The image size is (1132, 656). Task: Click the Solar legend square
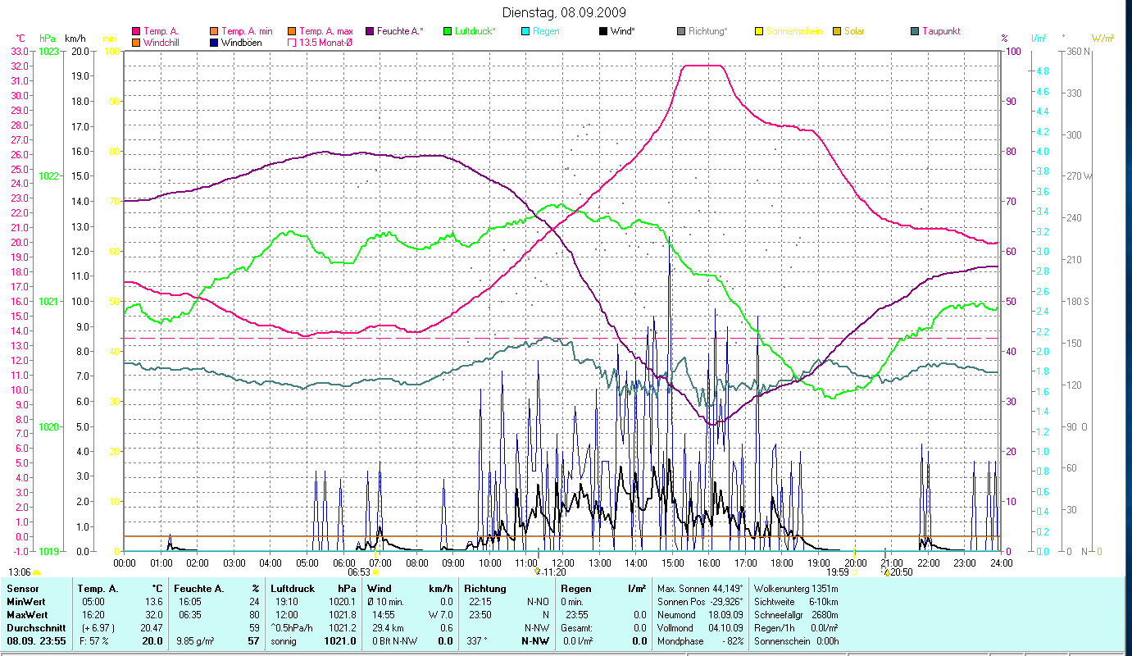pos(837,31)
